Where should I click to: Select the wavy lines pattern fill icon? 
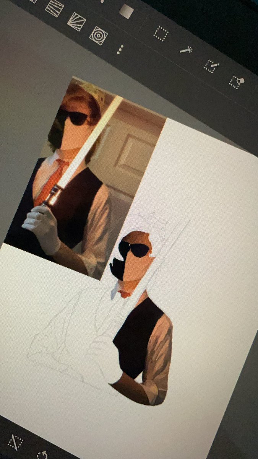pyautogui.click(x=54, y=8)
